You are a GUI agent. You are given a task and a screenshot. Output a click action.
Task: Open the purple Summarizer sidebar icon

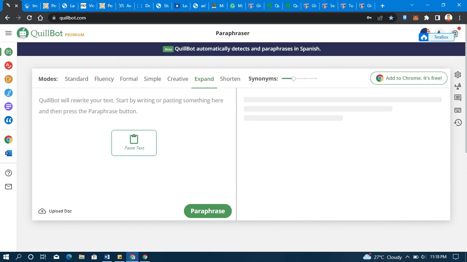tap(9, 106)
